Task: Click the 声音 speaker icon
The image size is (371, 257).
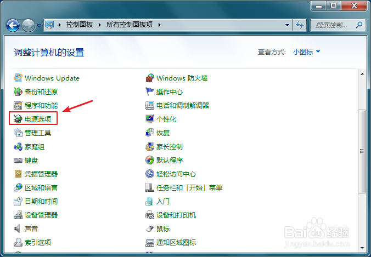Action: pos(17,229)
